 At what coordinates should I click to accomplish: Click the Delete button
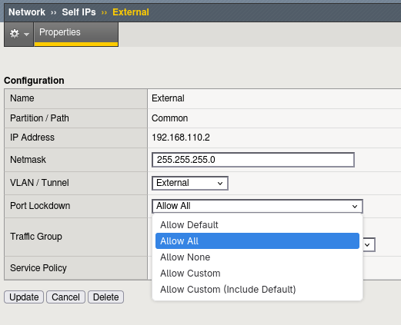pyautogui.click(x=106, y=297)
